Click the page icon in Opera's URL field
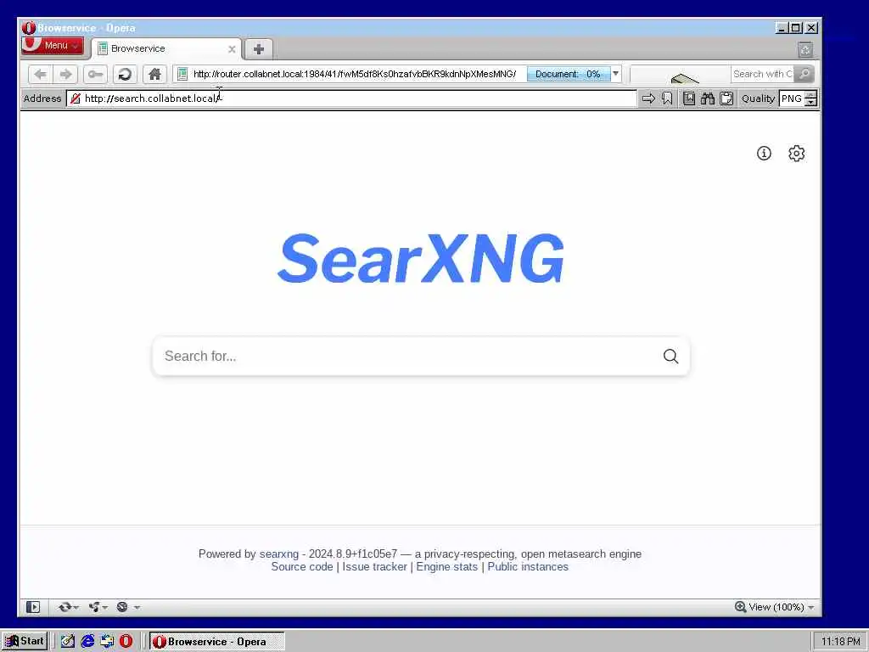This screenshot has width=869, height=652. tap(182, 74)
